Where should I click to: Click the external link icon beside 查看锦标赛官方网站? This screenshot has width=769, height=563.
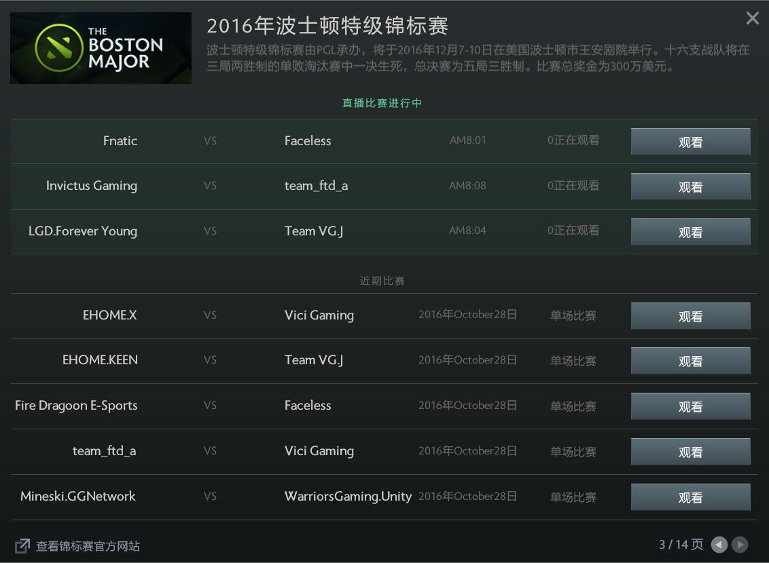[x=22, y=546]
